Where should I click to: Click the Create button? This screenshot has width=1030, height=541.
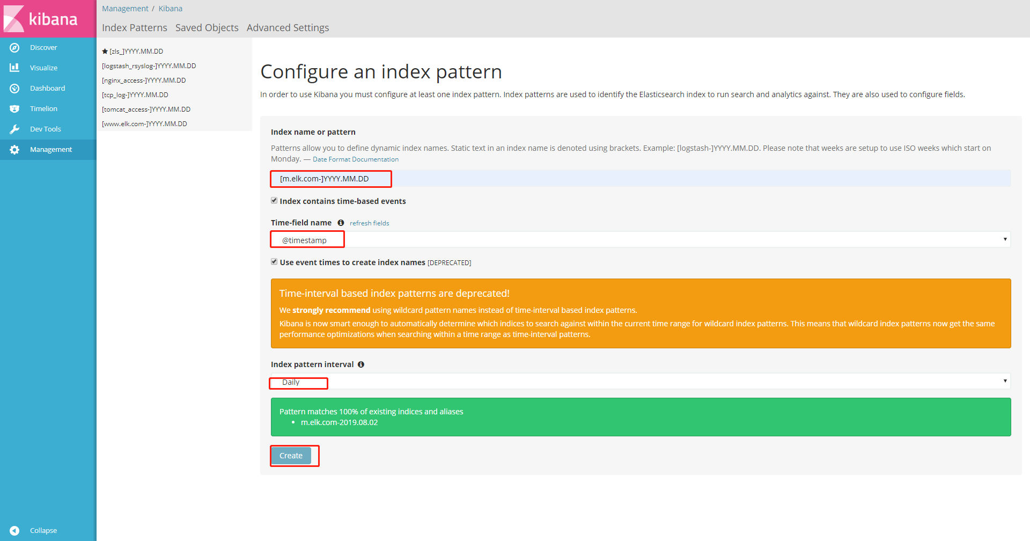coord(291,456)
